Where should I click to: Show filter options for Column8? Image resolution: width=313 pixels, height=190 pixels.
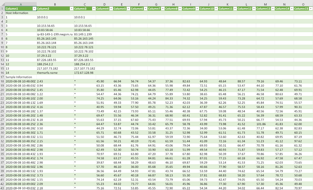[180, 9]
